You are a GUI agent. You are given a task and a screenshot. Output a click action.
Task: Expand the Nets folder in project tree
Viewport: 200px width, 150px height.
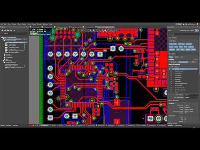click(3, 59)
